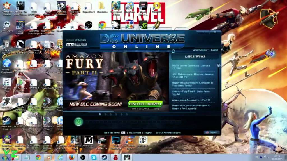This screenshot has width=287, height=161.
Task: Open the LEGO Batman desktop shortcut
Action: point(20,27)
